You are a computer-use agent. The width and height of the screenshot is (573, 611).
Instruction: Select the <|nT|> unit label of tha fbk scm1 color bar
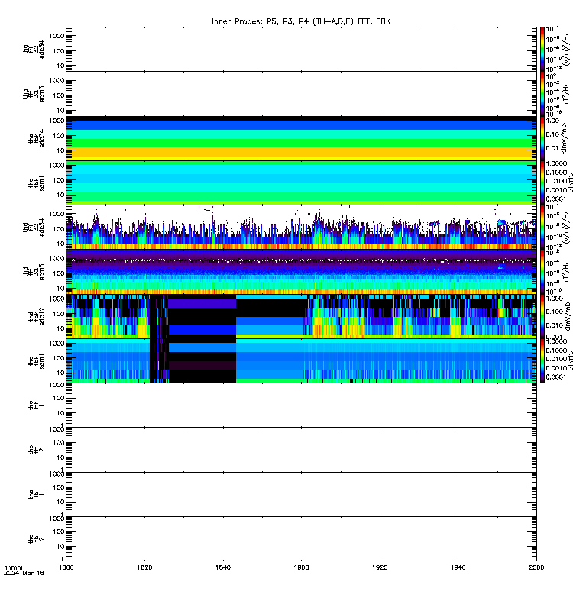pyautogui.click(x=570, y=183)
